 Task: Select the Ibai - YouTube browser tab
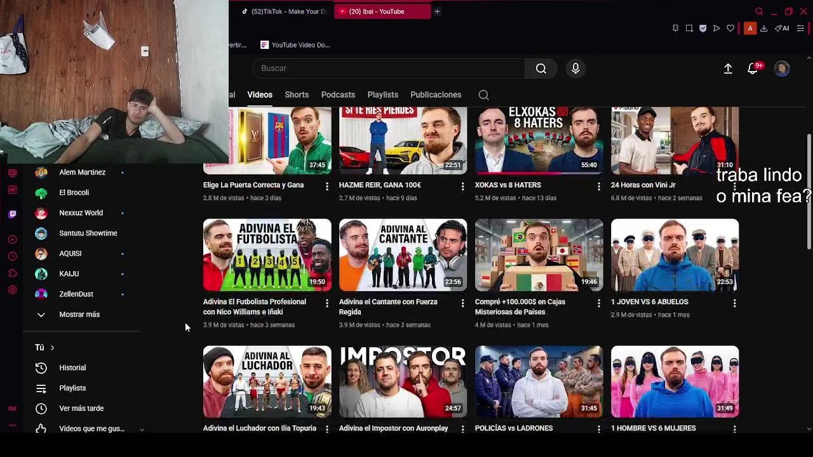[x=382, y=11]
